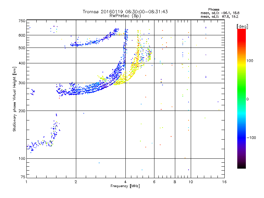Click the "300" height axis label

22,83
